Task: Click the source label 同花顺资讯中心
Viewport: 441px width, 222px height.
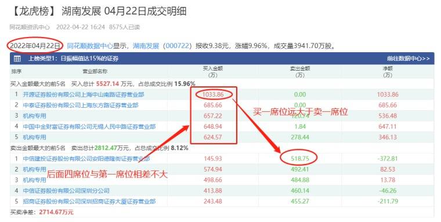Action: (x=30, y=27)
